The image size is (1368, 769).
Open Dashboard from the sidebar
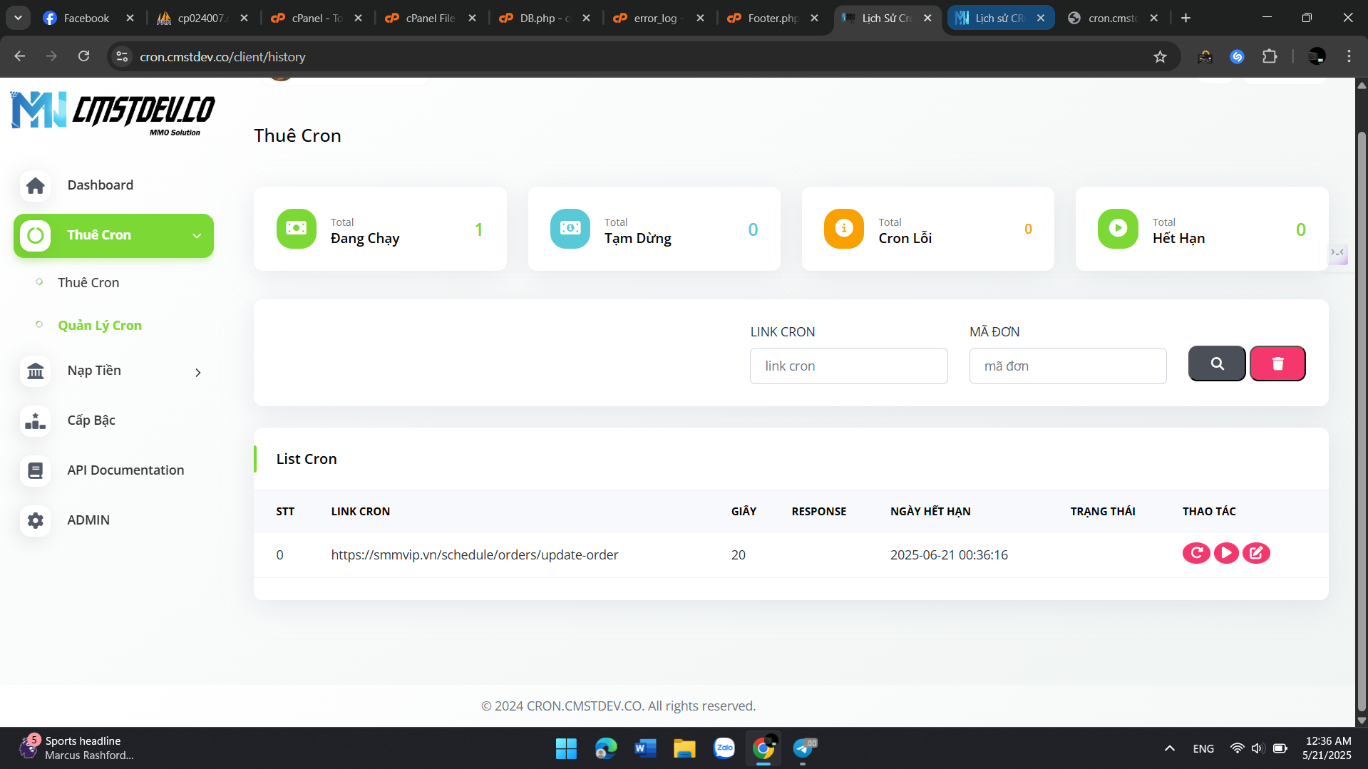[100, 185]
